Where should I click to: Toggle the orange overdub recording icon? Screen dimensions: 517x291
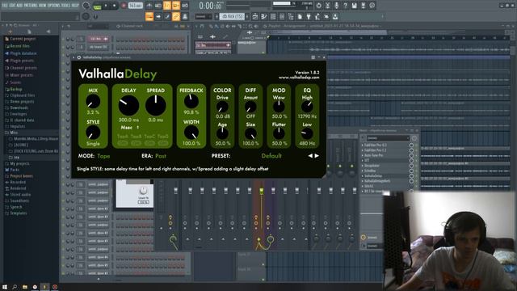pos(176,6)
